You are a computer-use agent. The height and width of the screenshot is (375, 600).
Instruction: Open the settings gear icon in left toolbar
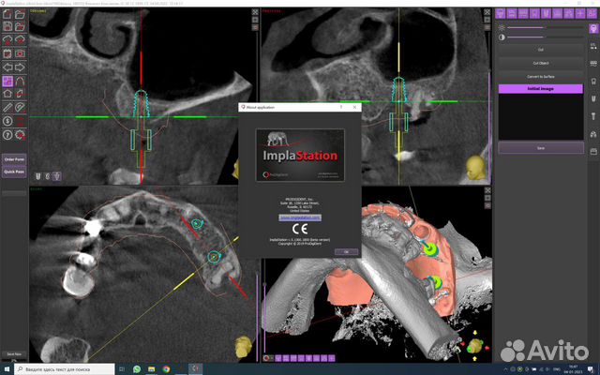coord(21,135)
